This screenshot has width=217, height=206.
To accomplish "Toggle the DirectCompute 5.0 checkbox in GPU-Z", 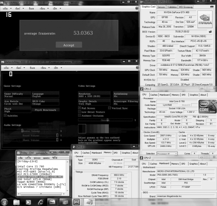I will tap(193, 84).
